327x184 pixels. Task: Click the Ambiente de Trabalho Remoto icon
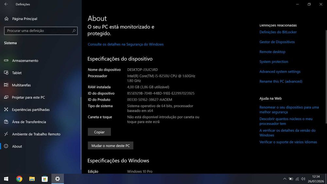(6, 134)
